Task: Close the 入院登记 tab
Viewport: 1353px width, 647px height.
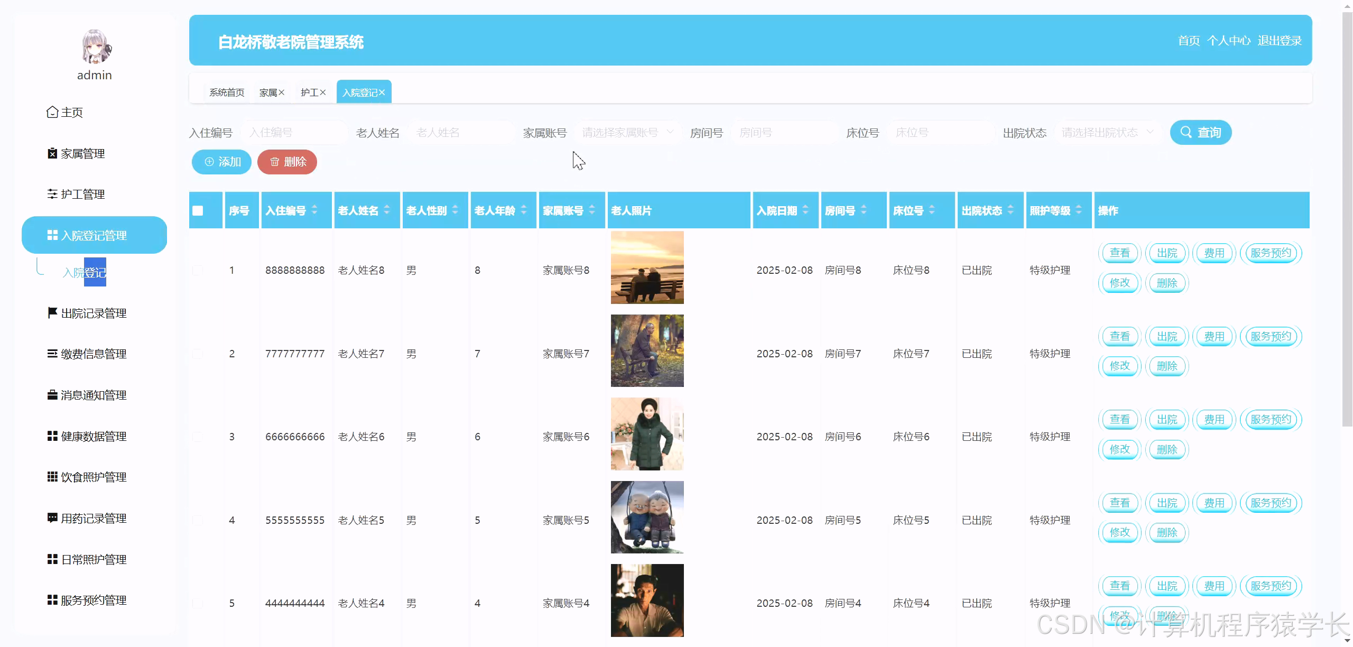Action: [382, 93]
